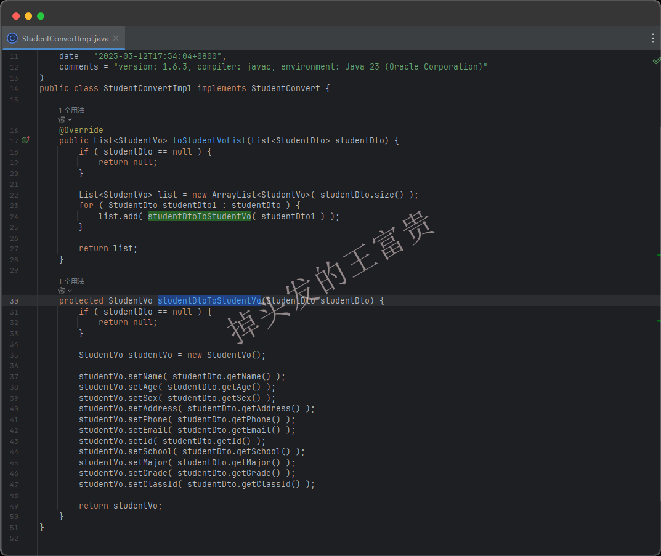
Task: Click the macOS green zoom button
Action: click(41, 16)
